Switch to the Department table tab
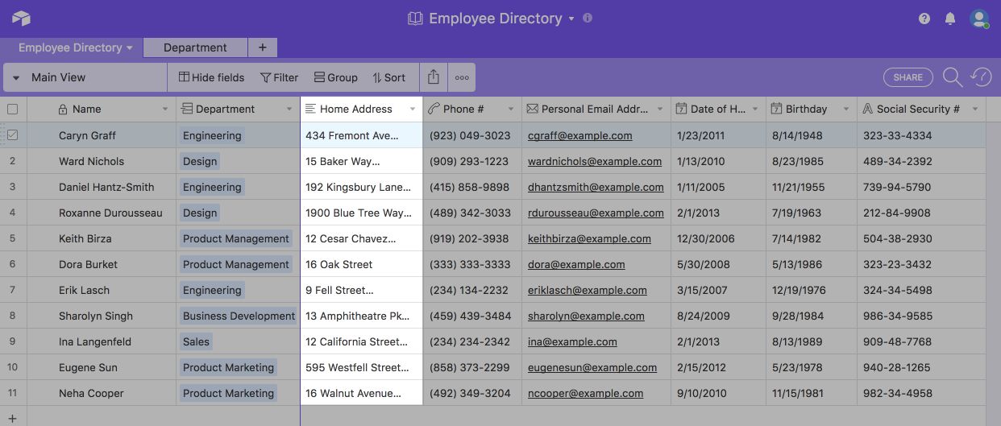The height and width of the screenshot is (426, 1001). 195,48
